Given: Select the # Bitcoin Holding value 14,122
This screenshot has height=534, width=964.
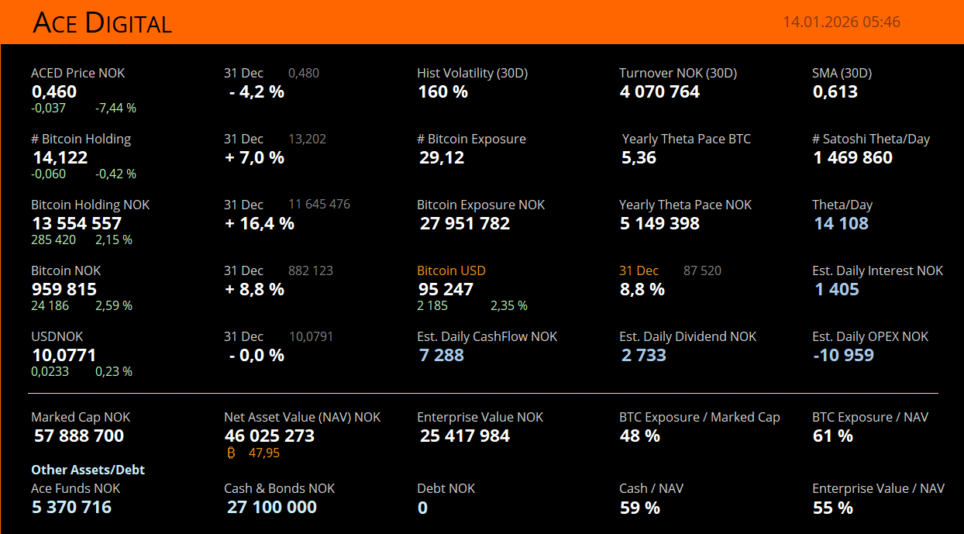Looking at the screenshot, I should click(60, 157).
